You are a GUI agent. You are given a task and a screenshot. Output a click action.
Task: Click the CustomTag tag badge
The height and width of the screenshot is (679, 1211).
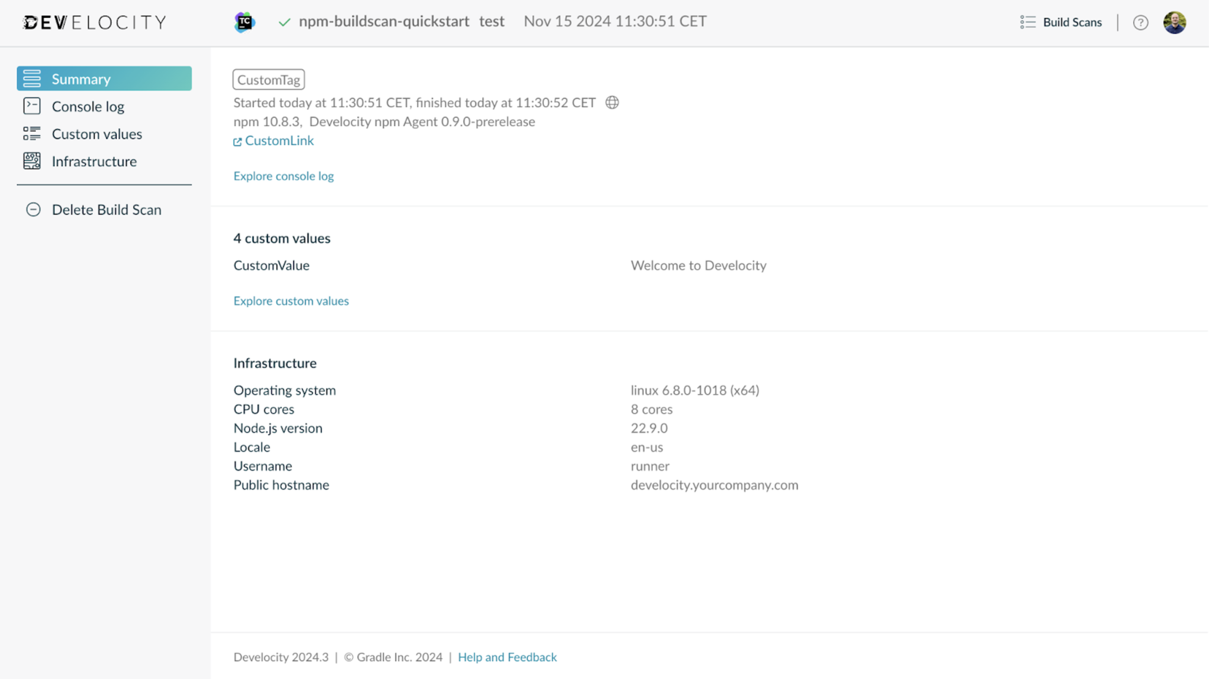(x=269, y=80)
